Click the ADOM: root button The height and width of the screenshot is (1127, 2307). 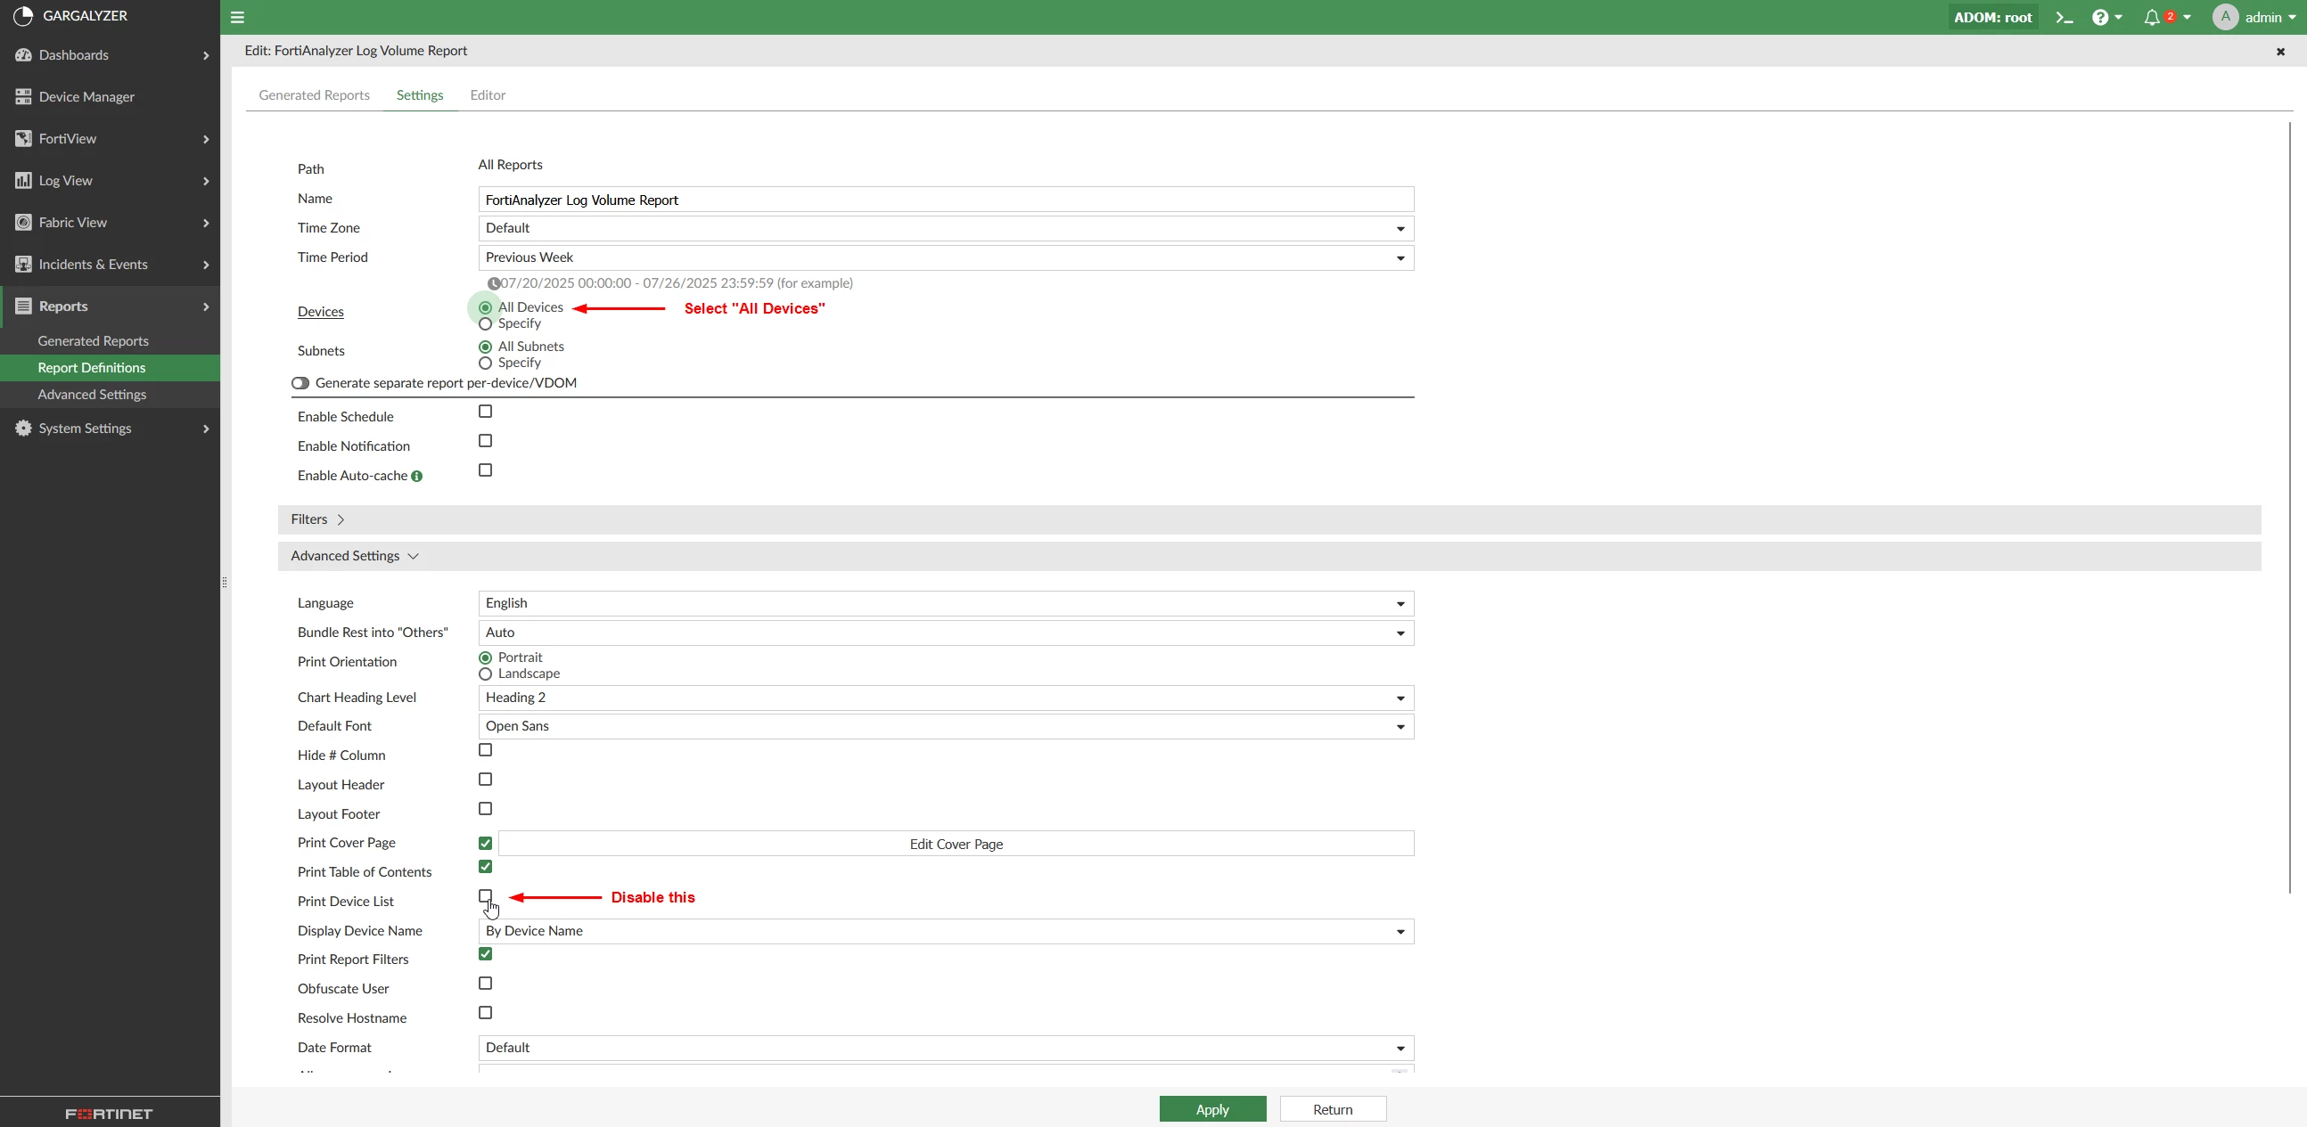click(x=1992, y=17)
